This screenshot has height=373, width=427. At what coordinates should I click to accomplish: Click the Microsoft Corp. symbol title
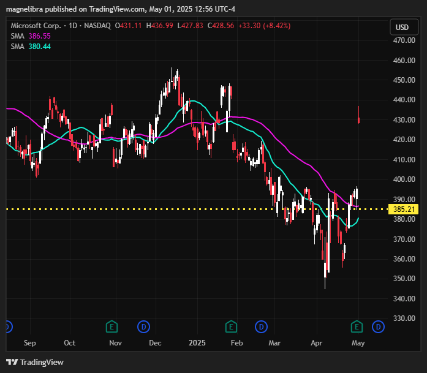point(36,26)
